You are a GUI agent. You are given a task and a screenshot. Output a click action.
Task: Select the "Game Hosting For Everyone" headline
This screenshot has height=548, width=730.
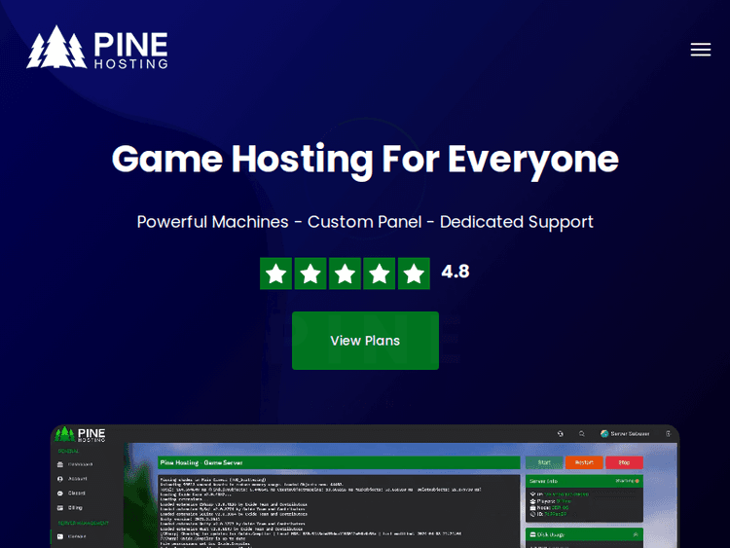365,160
